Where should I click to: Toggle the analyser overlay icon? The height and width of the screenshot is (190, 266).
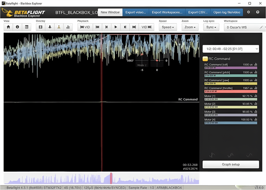(68, 27)
